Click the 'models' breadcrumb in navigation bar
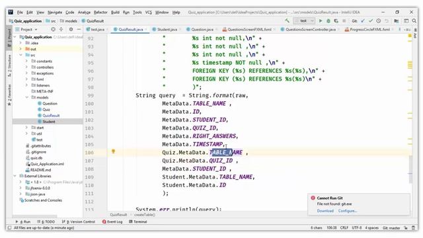This screenshot has height=238, width=423. tap(69, 20)
